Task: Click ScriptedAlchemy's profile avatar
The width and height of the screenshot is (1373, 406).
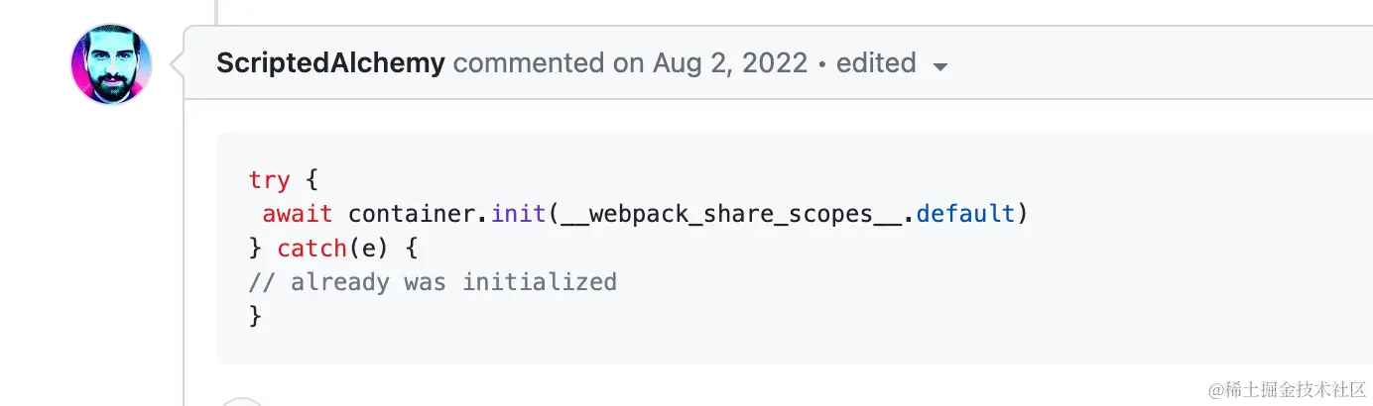Action: pos(111,64)
